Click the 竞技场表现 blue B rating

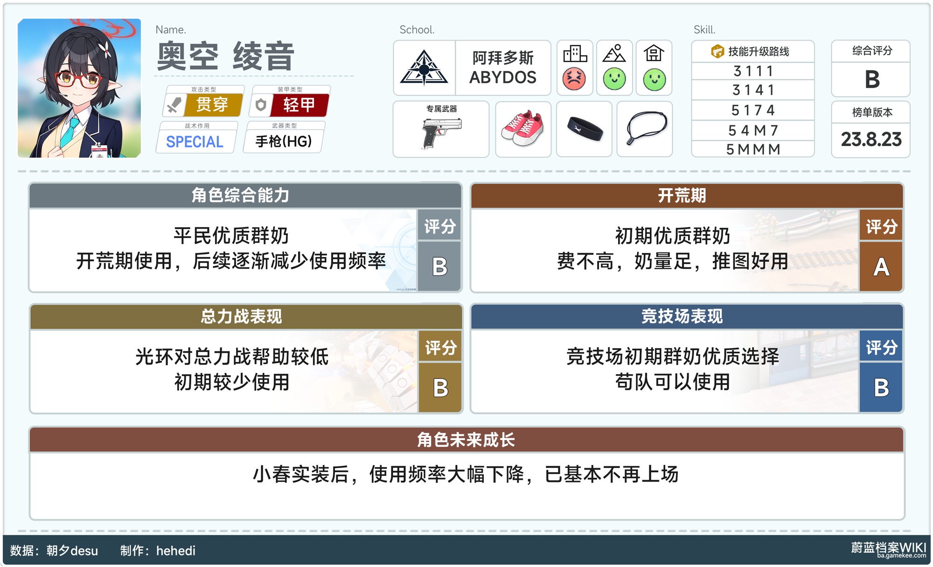coord(881,388)
